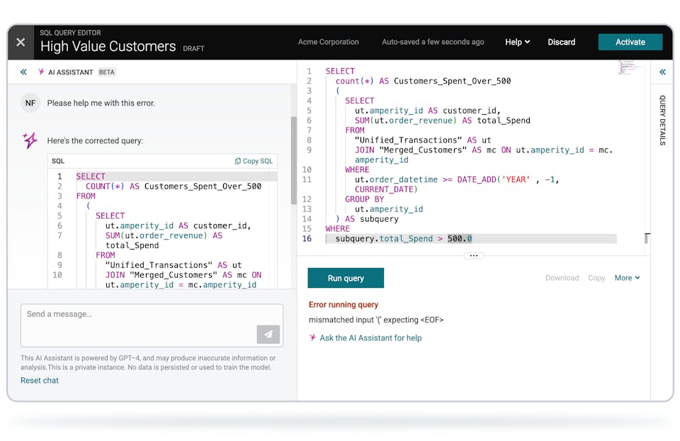Expand the chat SQL snippet with the collapse chevron
Viewport: 680px width, 441px height.
pos(24,72)
